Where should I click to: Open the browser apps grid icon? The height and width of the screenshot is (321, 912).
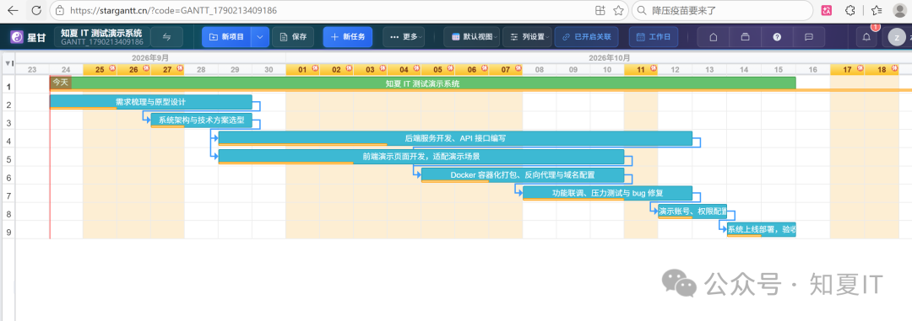point(600,10)
